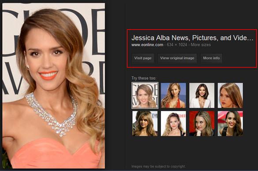Screen dimensions: 258x171
Task: Click the 'Try these too:' label
Action: [144, 78]
